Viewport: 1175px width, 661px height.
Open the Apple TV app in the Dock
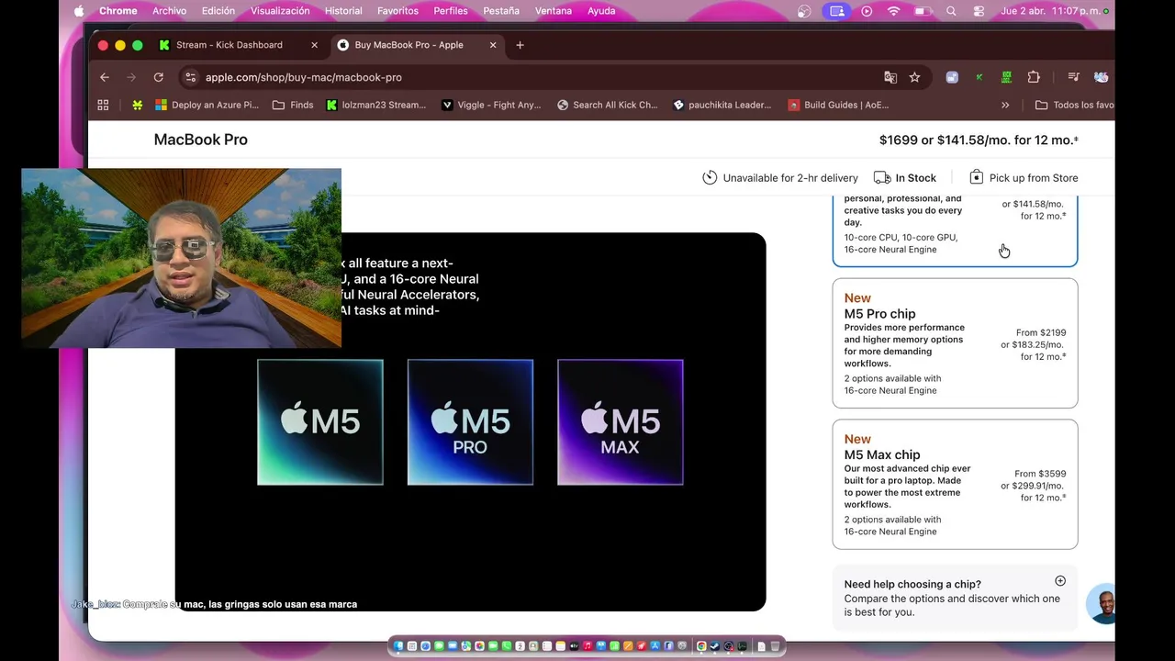point(574,646)
